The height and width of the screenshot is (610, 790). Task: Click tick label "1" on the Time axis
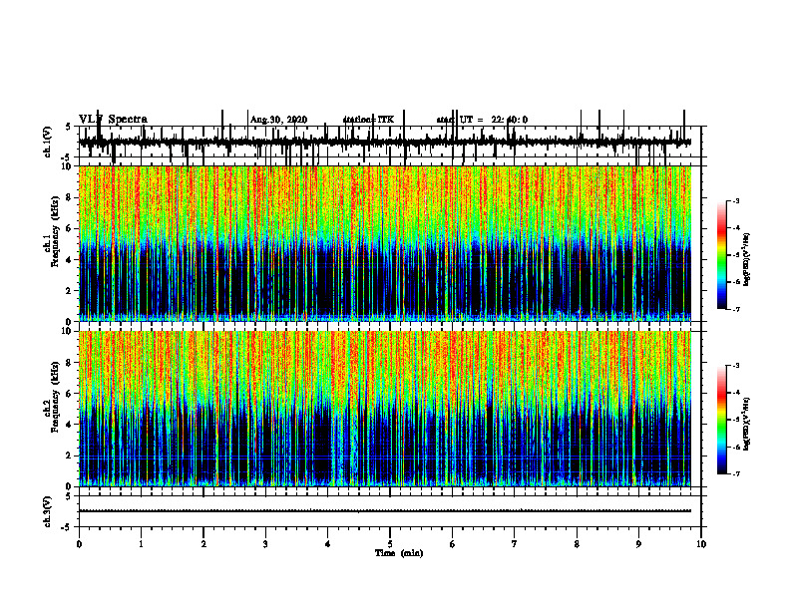click(x=141, y=544)
